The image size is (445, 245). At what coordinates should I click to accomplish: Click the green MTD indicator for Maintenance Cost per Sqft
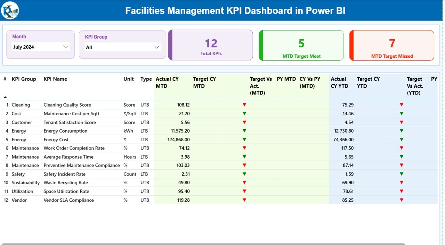click(244, 113)
